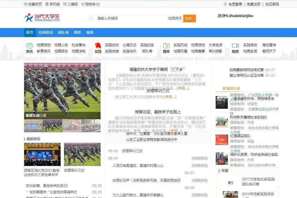This screenshot has height=198, width=297.
Task: Click the 新增团队秀 section heading
Action: pos(231,89)
